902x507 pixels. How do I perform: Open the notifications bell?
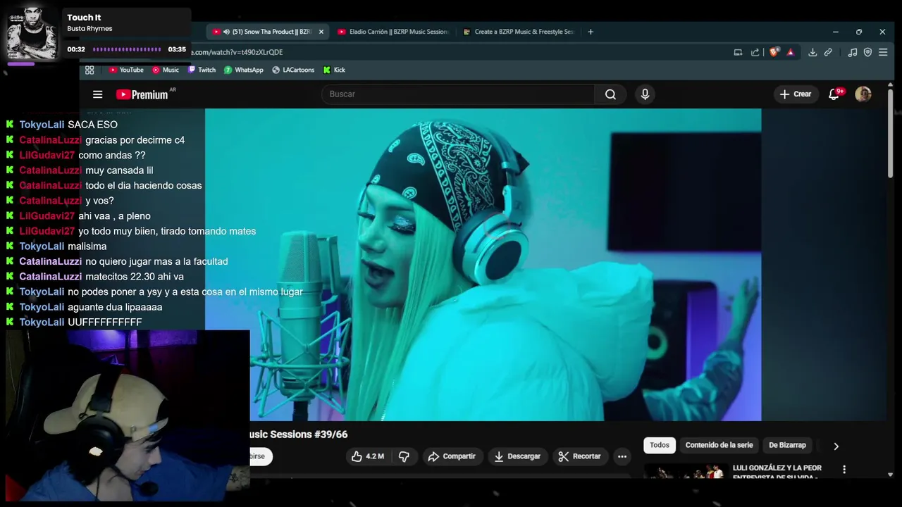point(834,94)
